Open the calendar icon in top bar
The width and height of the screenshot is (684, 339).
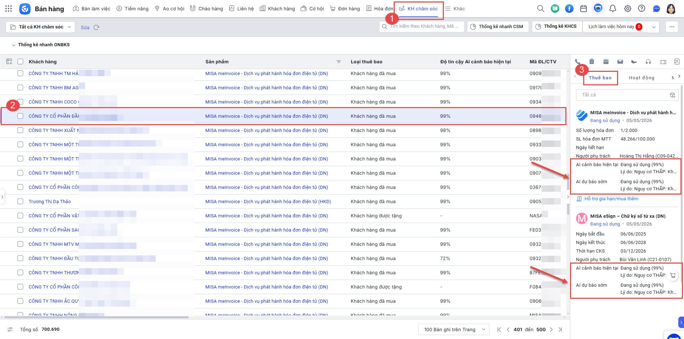[x=584, y=9]
